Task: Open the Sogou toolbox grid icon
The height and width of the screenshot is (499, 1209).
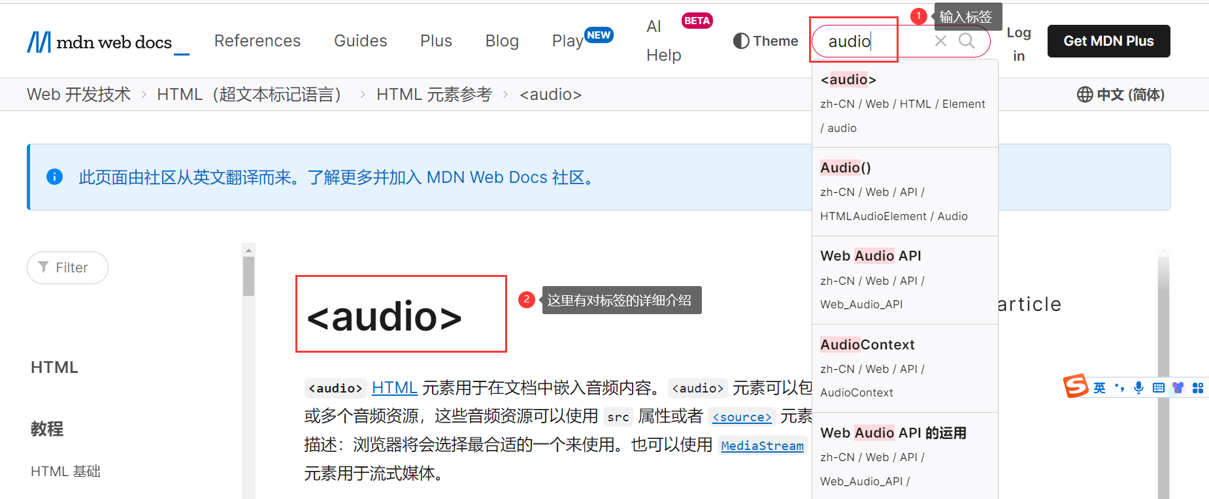Action: click(1197, 388)
